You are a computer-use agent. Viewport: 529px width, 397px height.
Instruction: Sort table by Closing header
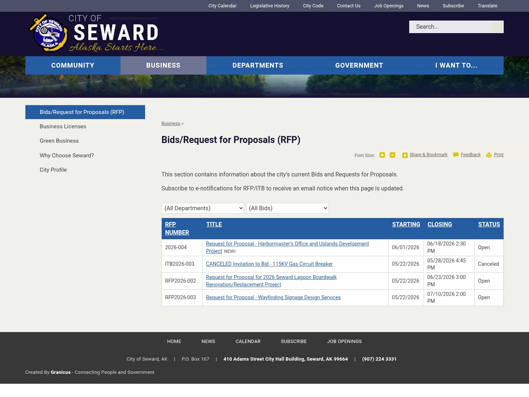pos(440,224)
